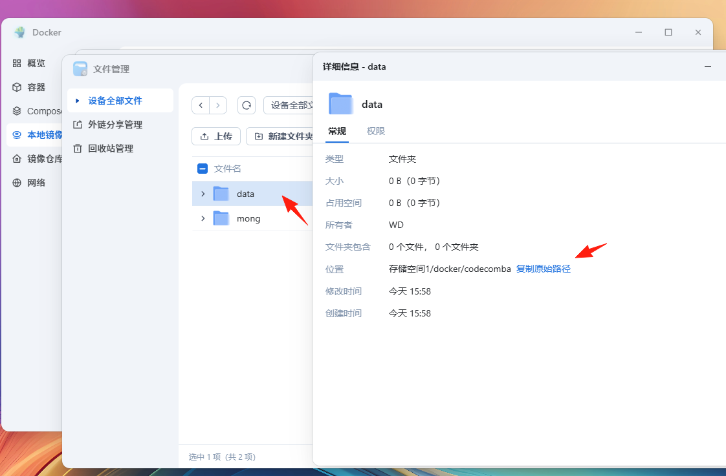Click the data folder icon in list
The width and height of the screenshot is (726, 476).
pos(221,194)
